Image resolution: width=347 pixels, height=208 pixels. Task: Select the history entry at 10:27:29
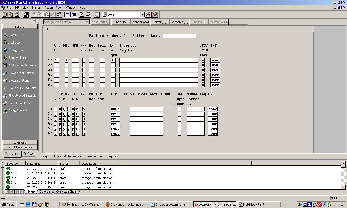[173, 169]
